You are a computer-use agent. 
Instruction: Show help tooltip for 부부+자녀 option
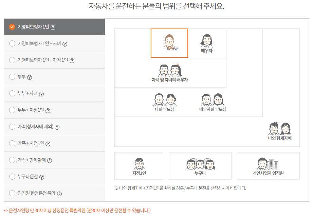click(41, 94)
